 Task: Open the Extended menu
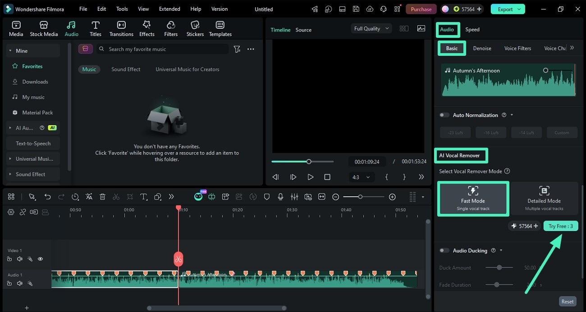[x=169, y=9]
